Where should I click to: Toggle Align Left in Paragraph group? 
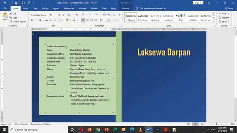83,20
